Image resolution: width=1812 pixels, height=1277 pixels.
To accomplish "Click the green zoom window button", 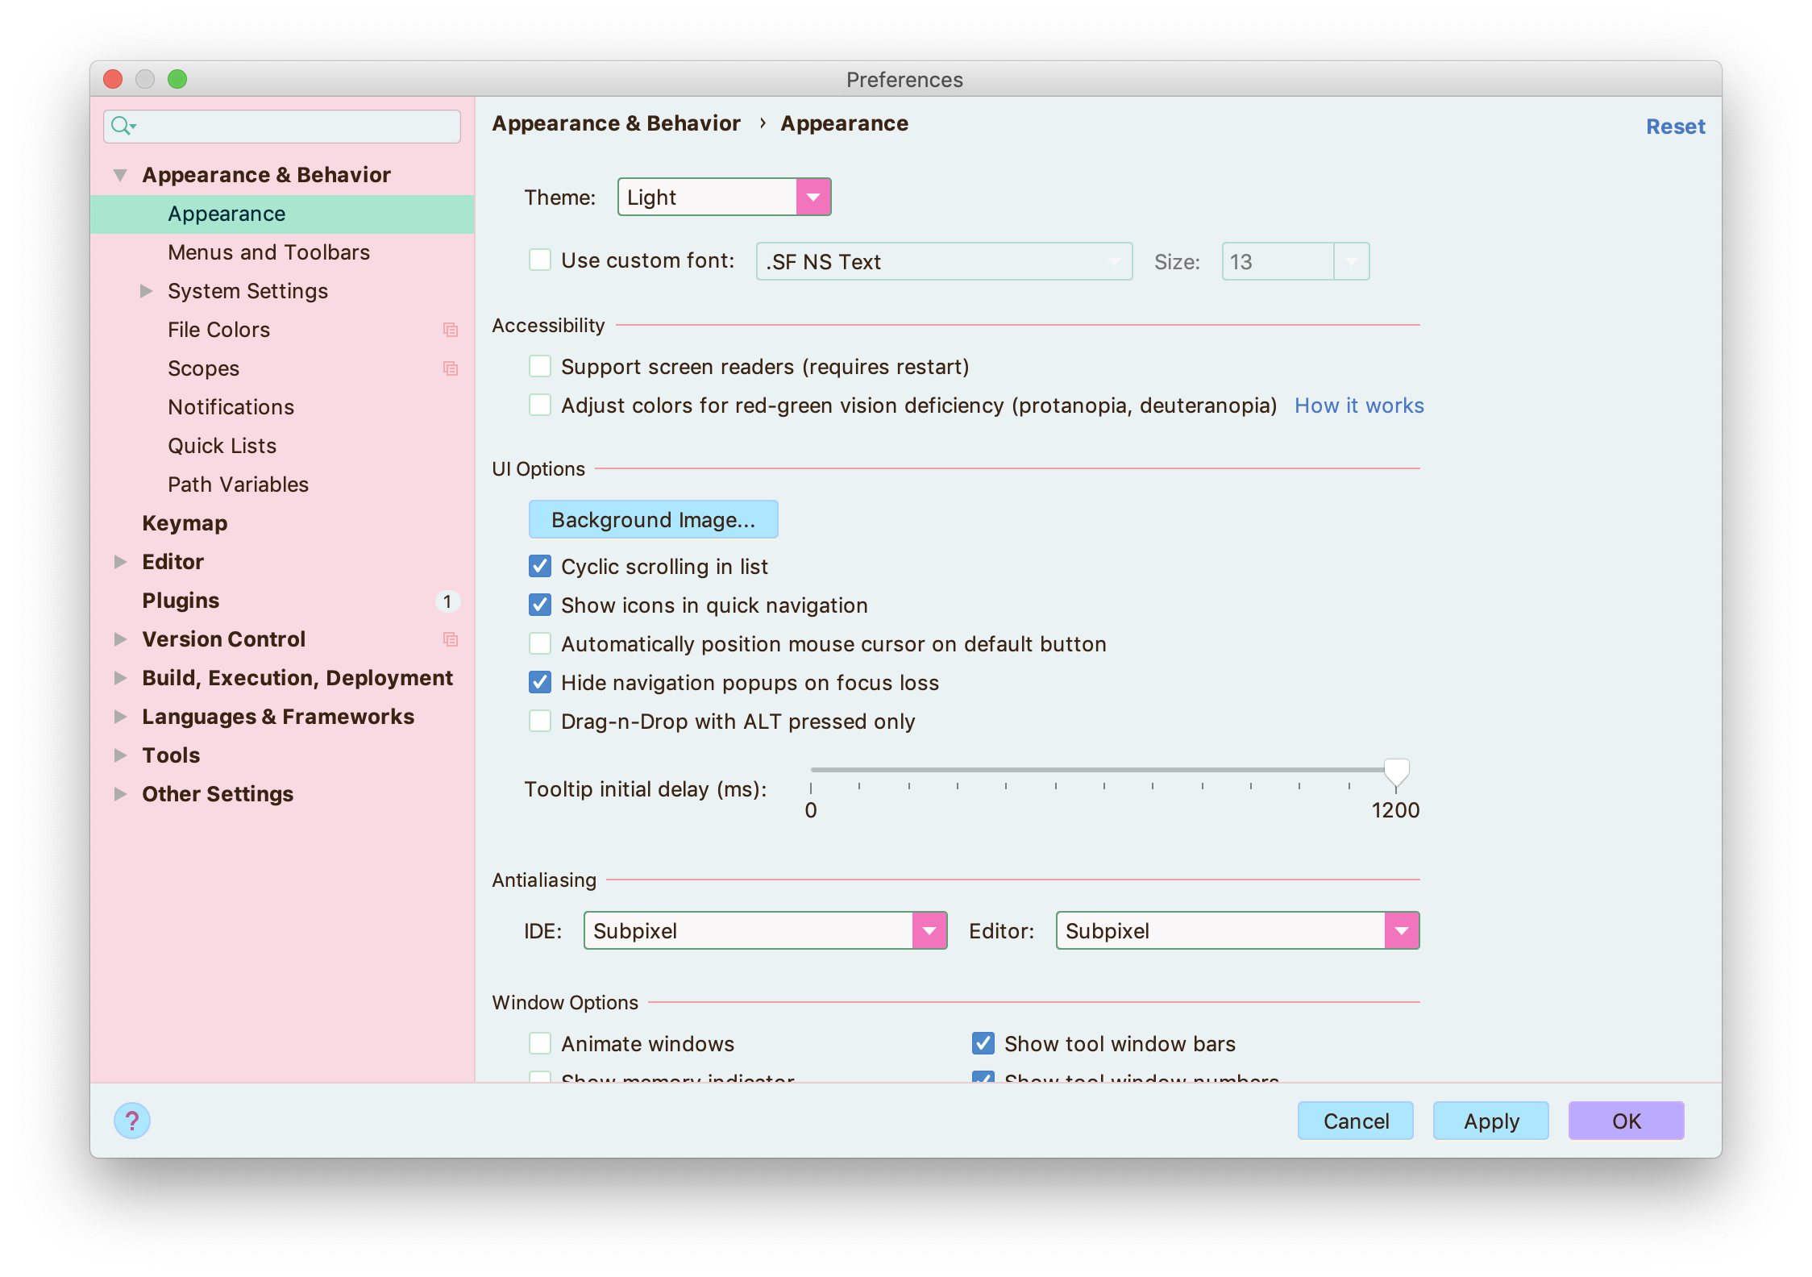I will coord(177,79).
